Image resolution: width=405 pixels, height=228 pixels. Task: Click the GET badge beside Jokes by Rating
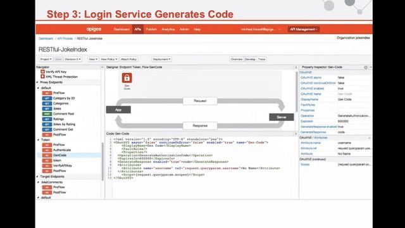pos(47,124)
